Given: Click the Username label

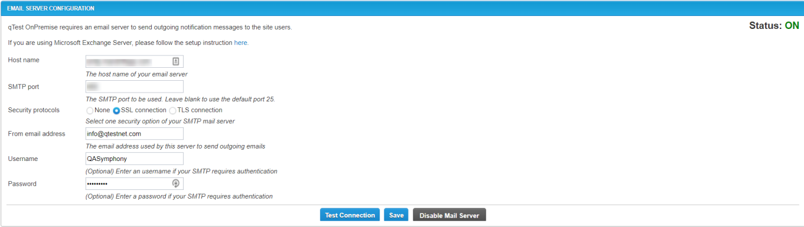Looking at the screenshot, I should point(23,159).
